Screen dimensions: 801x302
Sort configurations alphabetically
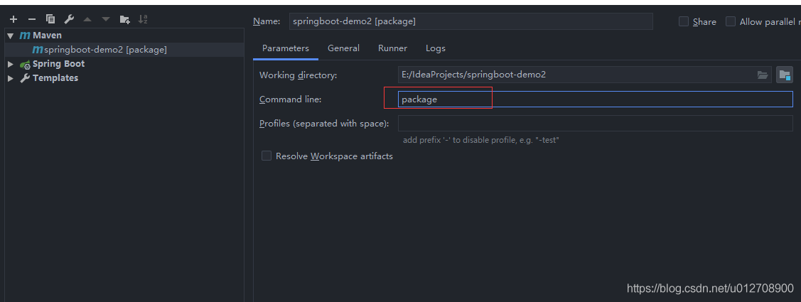pyautogui.click(x=143, y=19)
